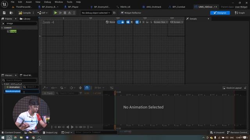The height and width of the screenshot is (140, 250).
Task: Switch to the Library tab
Action: point(25,19)
